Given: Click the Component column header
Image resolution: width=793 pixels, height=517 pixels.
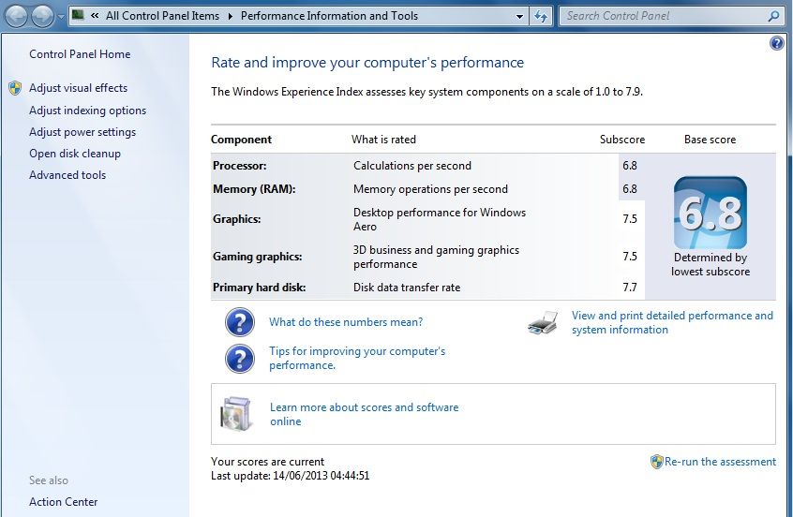Looking at the screenshot, I should 241,140.
